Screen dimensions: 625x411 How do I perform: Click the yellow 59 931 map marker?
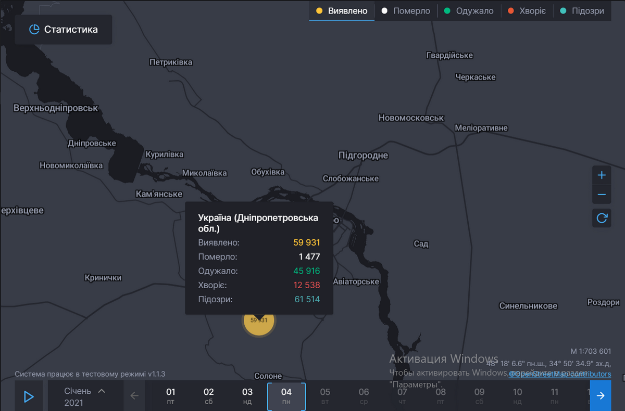click(x=259, y=320)
